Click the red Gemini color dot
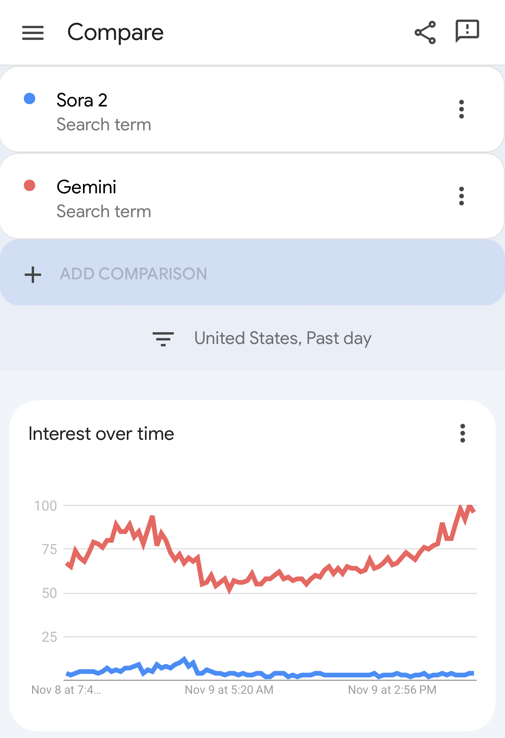Viewport: 505px width, 738px height. [x=30, y=185]
